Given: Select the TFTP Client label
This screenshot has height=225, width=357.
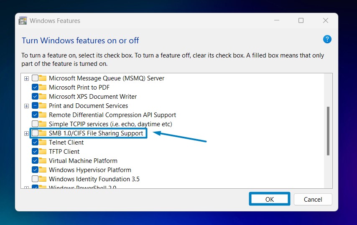Looking at the screenshot, I should pos(64,151).
